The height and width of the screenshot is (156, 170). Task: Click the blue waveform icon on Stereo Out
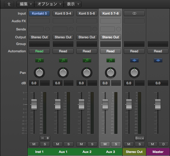[x=134, y=60]
